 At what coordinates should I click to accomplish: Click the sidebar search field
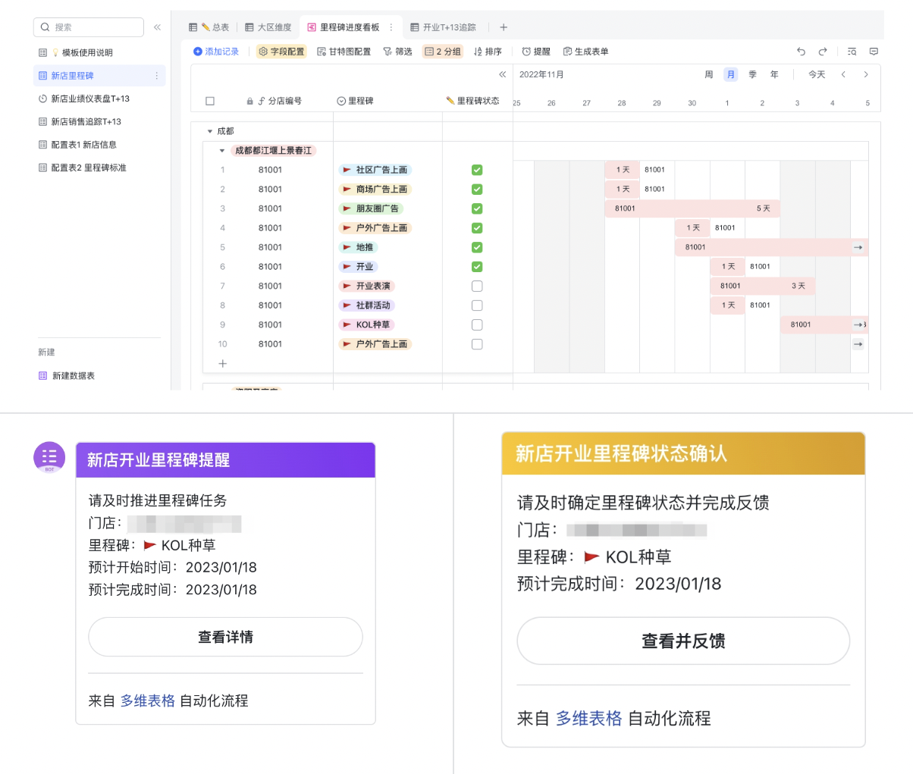[89, 27]
